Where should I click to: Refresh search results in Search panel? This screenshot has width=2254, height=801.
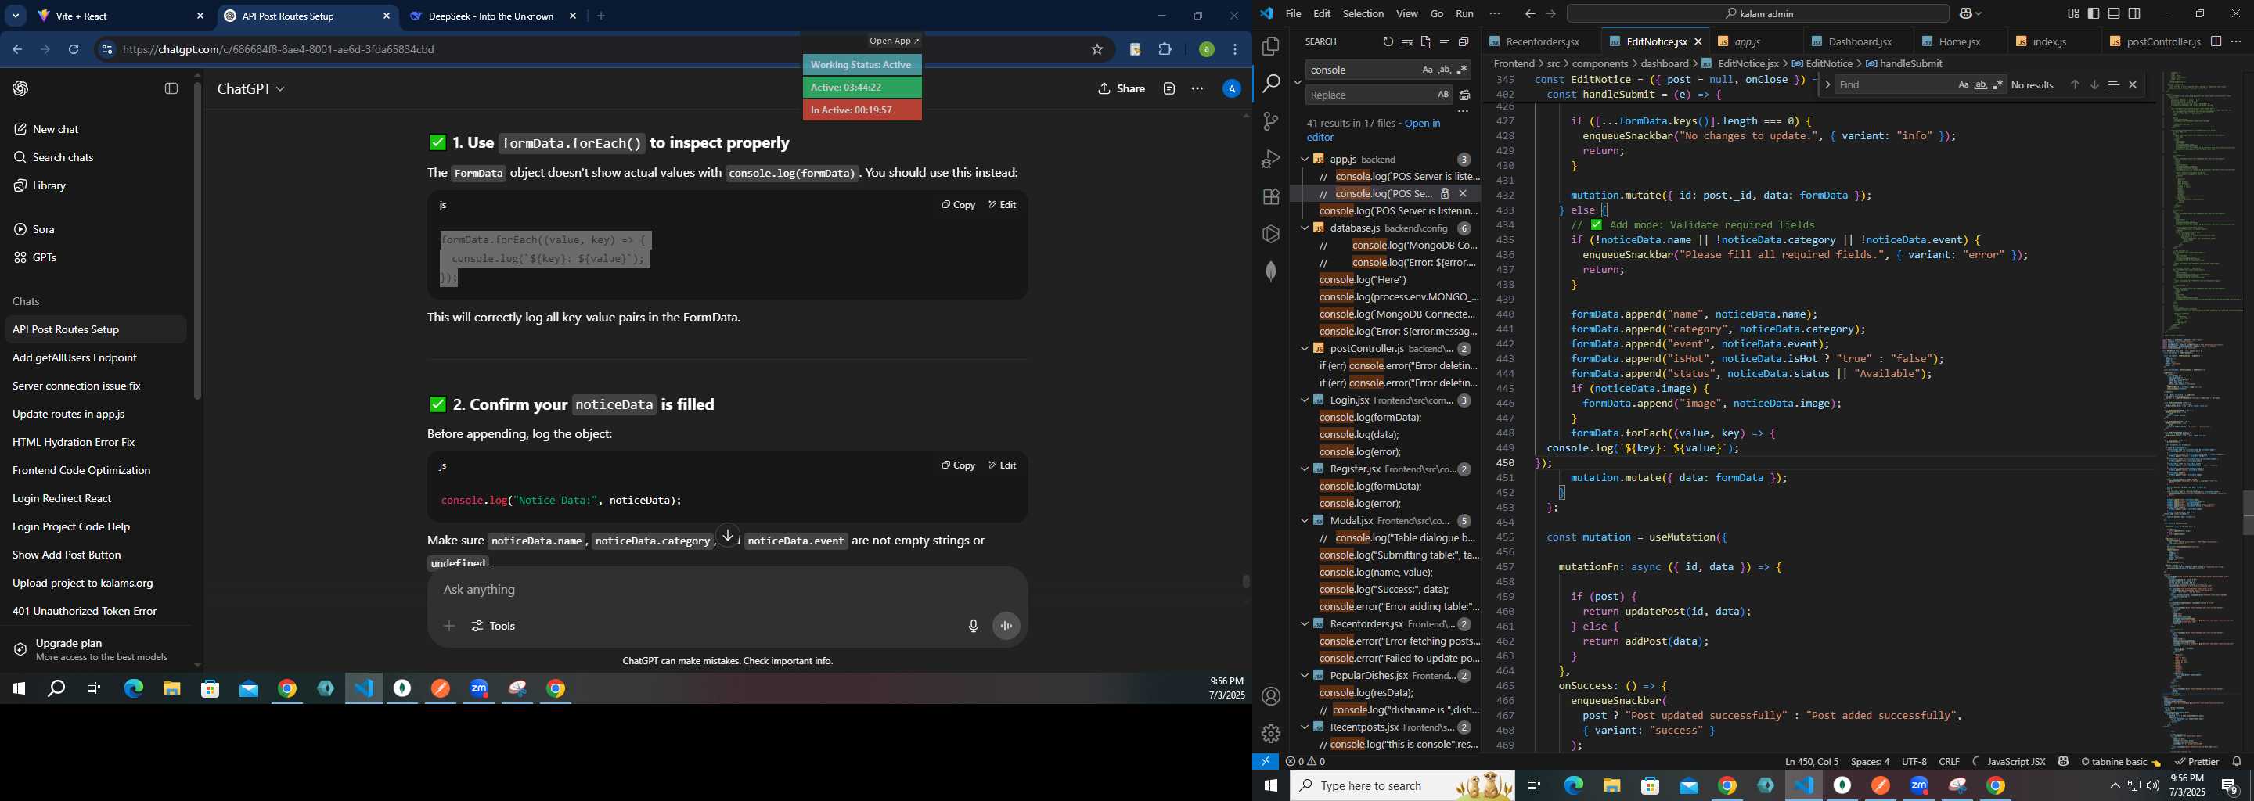click(x=1388, y=41)
